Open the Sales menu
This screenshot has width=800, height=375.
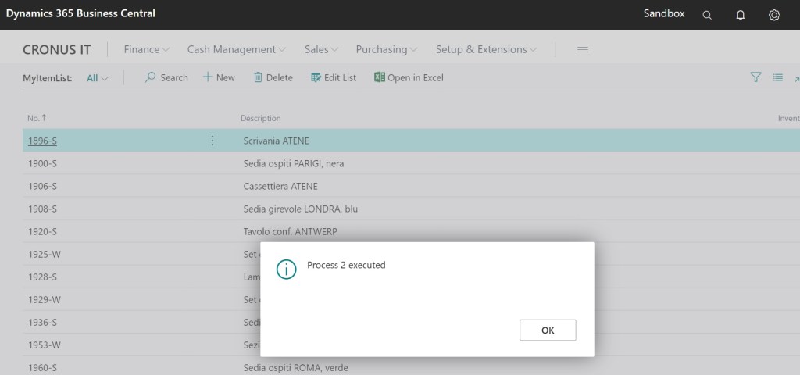[x=321, y=49]
